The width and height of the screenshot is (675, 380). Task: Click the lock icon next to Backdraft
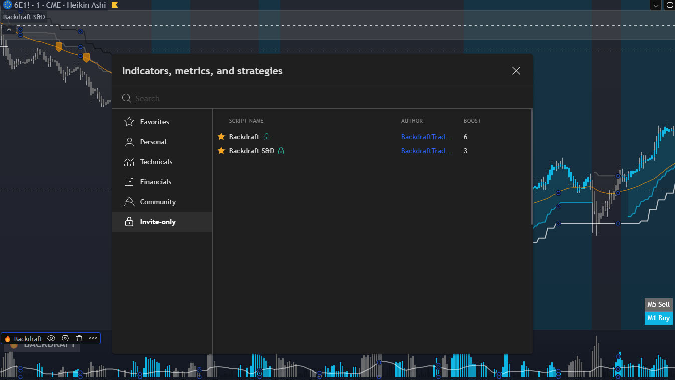tap(267, 137)
